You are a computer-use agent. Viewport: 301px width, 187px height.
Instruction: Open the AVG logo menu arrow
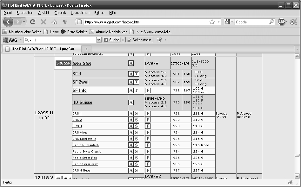tap(21, 40)
